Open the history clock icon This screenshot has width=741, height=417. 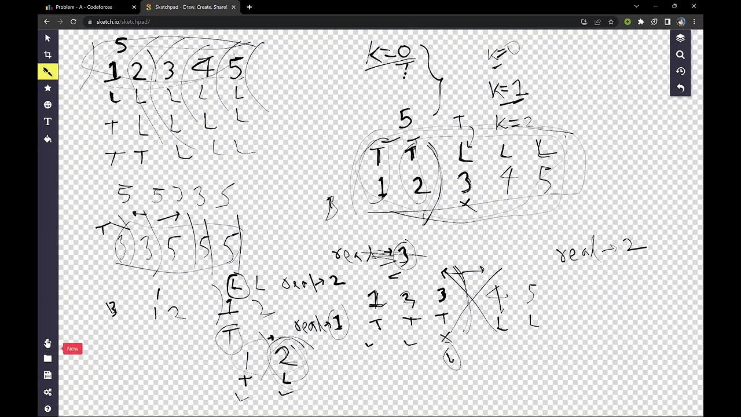[680, 71]
